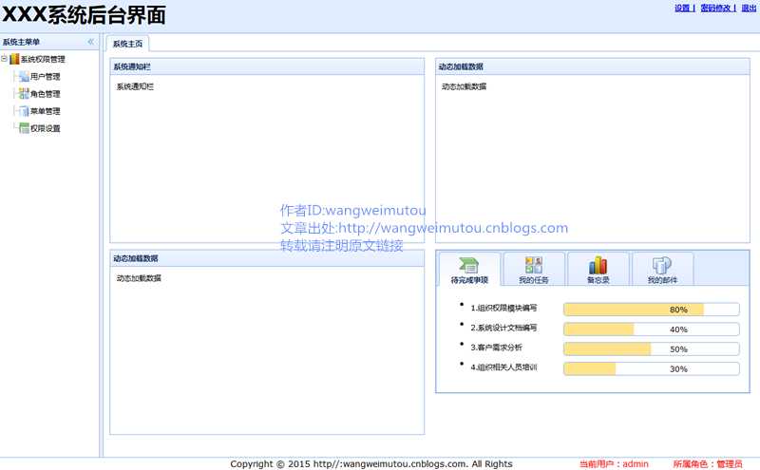Screen dimensions: 760x470
Task: Click top-right 动态加载数据 panel header
Action: point(592,66)
